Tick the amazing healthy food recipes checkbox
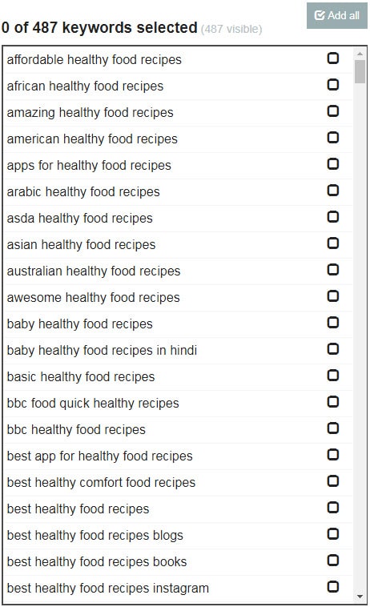 click(333, 111)
